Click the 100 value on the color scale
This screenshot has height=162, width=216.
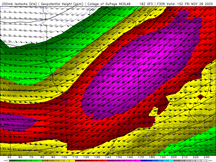[x=64, y=157]
